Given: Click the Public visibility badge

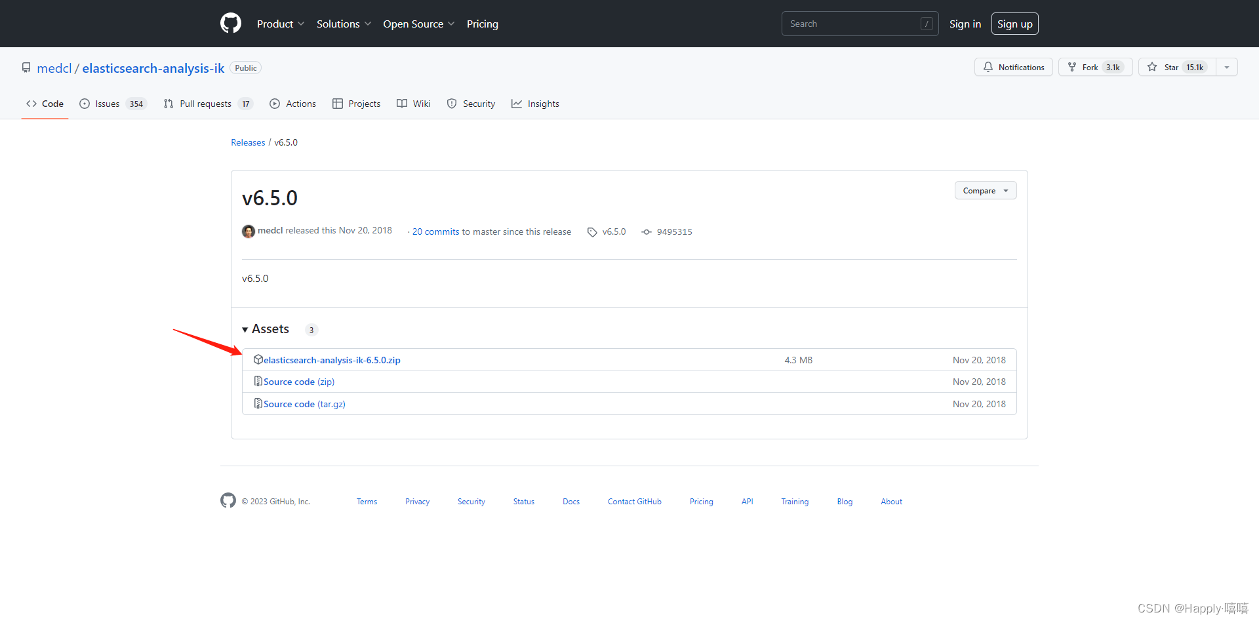Looking at the screenshot, I should [246, 68].
